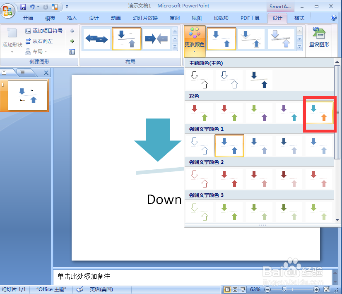Select the second SmartArt style thumbnail
Image resolution: width=342 pixels, height=294 pixels.
point(251,39)
